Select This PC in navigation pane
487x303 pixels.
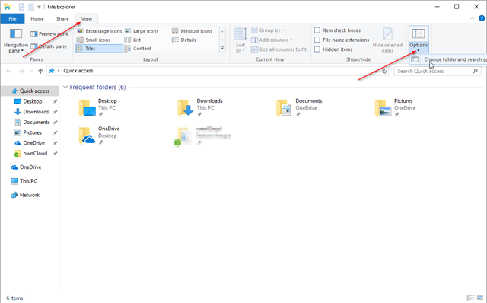[x=28, y=181]
